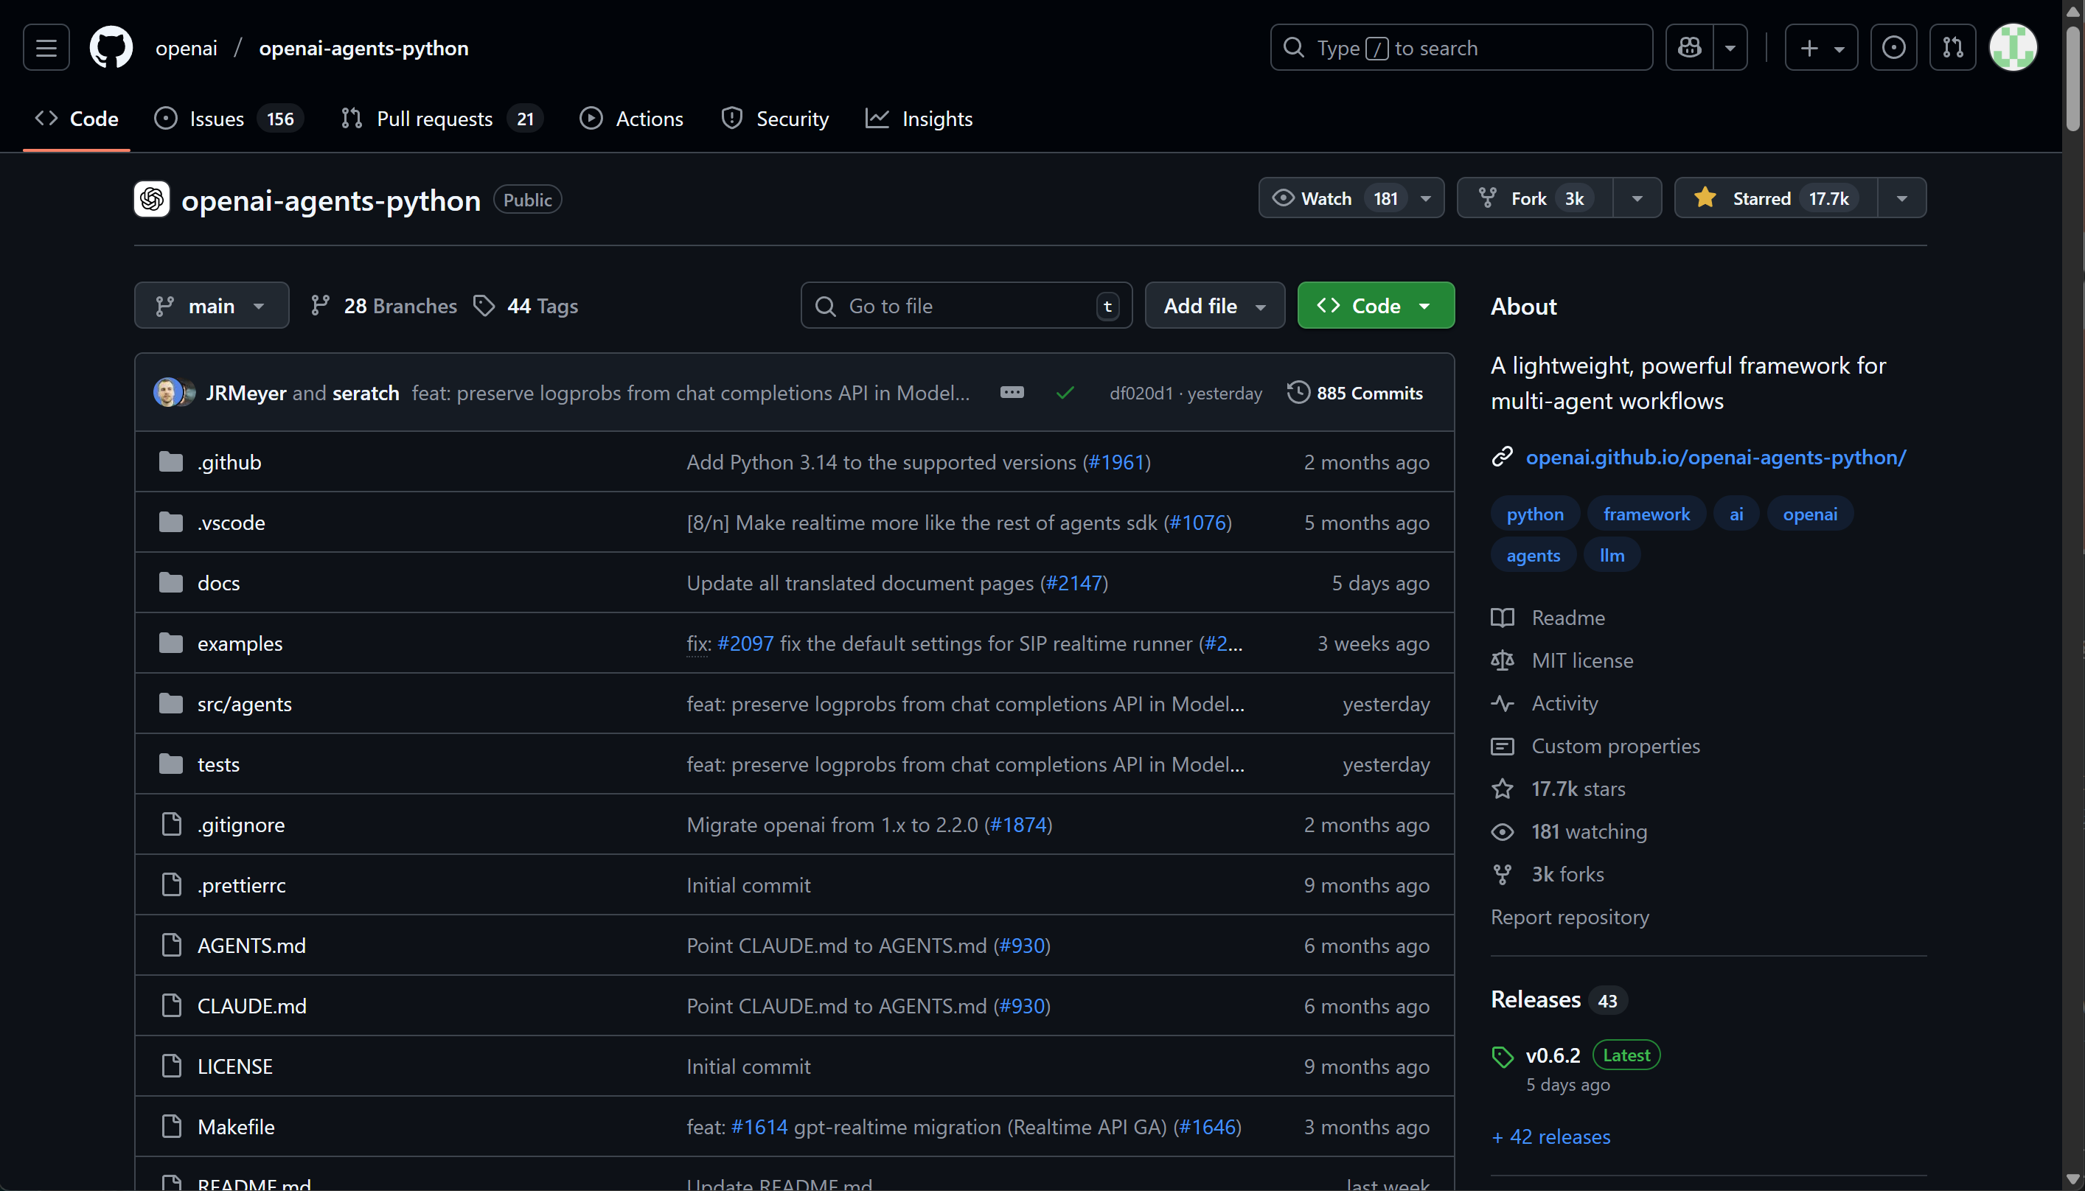The width and height of the screenshot is (2085, 1191).
Task: Open the .github folder icon
Action: [x=171, y=461]
